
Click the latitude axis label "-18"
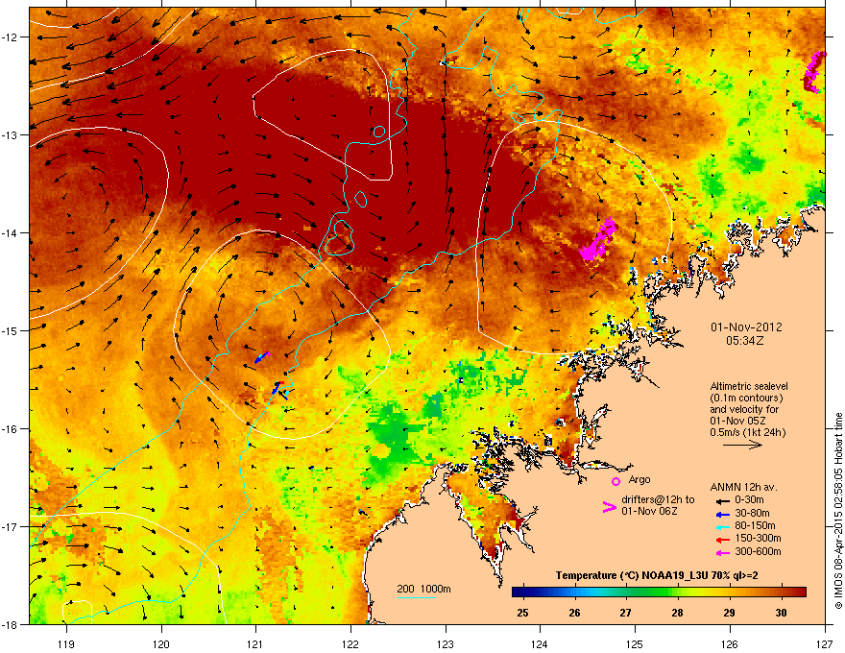[11, 624]
